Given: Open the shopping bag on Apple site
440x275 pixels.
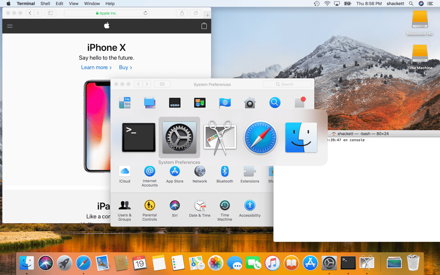Looking at the screenshot, I should (x=204, y=26).
